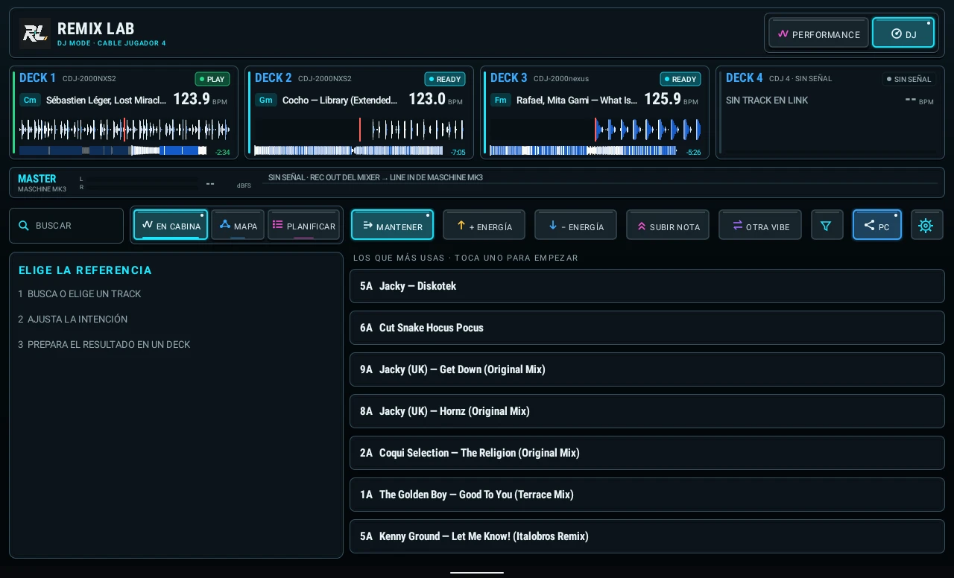Seek in Deck 3 track overview bar
The image size is (954, 578).
tap(584, 150)
